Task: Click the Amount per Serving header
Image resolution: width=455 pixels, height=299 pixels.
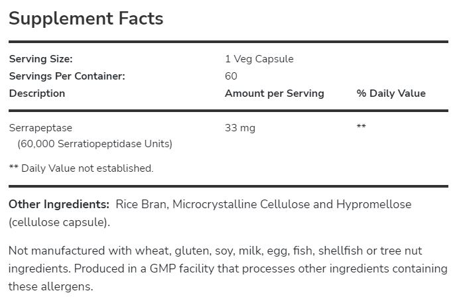Action: (274, 93)
